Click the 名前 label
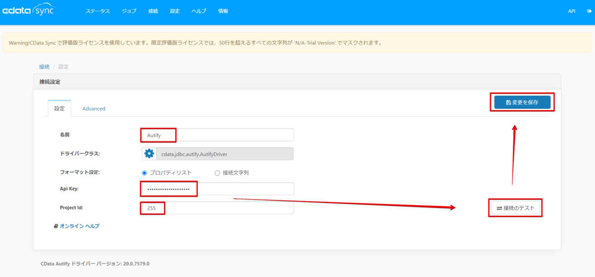The width and height of the screenshot is (595, 277). click(65, 135)
